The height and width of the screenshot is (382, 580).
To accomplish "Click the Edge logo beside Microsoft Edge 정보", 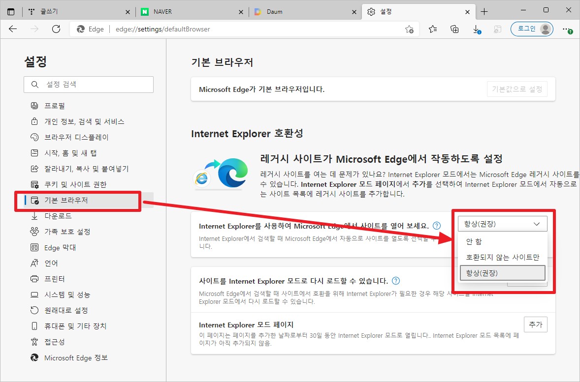I will point(34,357).
